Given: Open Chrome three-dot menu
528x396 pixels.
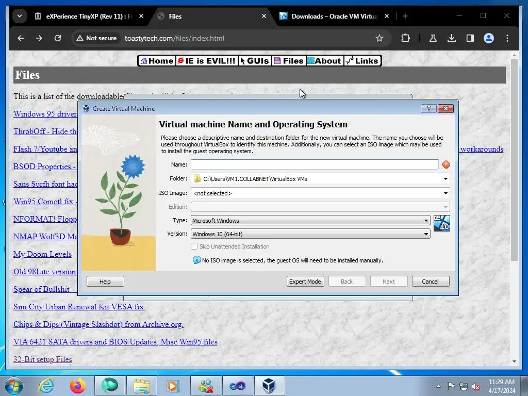Looking at the screenshot, I should click(507, 38).
